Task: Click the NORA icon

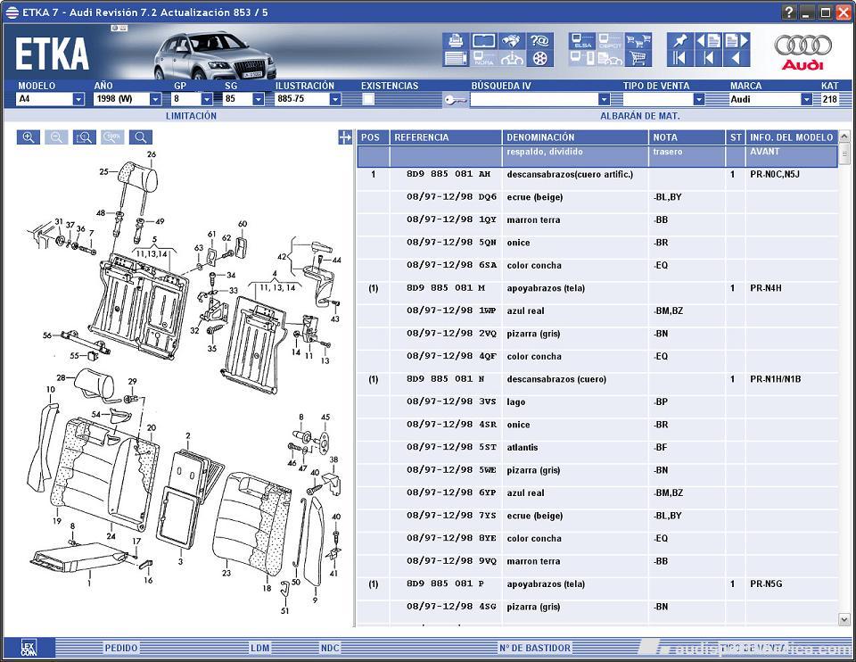Action: (483, 58)
